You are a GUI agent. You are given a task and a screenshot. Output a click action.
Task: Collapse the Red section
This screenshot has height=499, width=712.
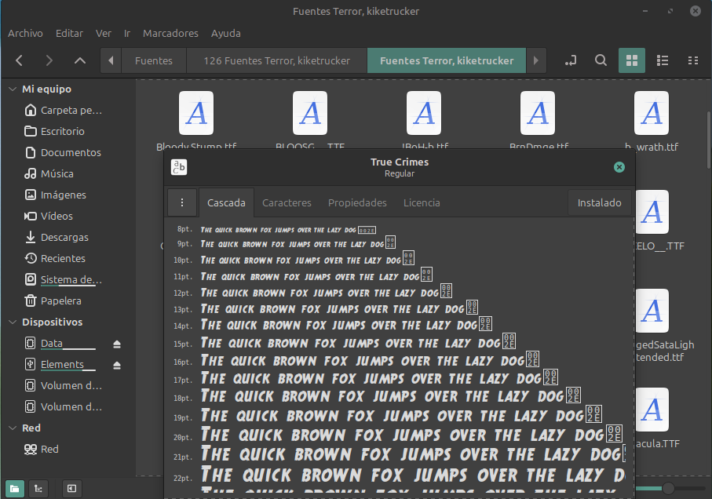pyautogui.click(x=13, y=428)
